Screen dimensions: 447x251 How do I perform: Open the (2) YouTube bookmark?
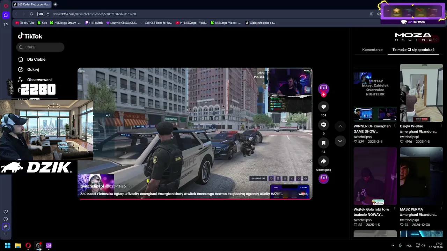pos(25,23)
